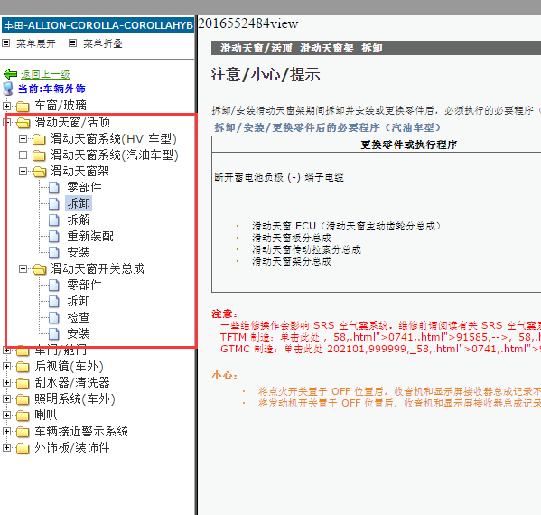
Task: Click the computer icon beside 当前:车辆外饰
Action: pos(8,89)
